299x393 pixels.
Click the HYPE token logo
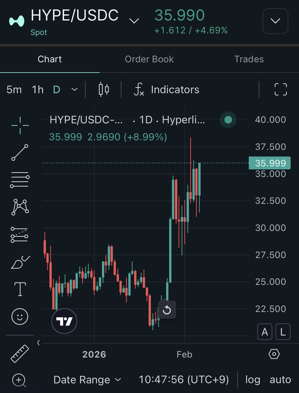[x=17, y=21]
